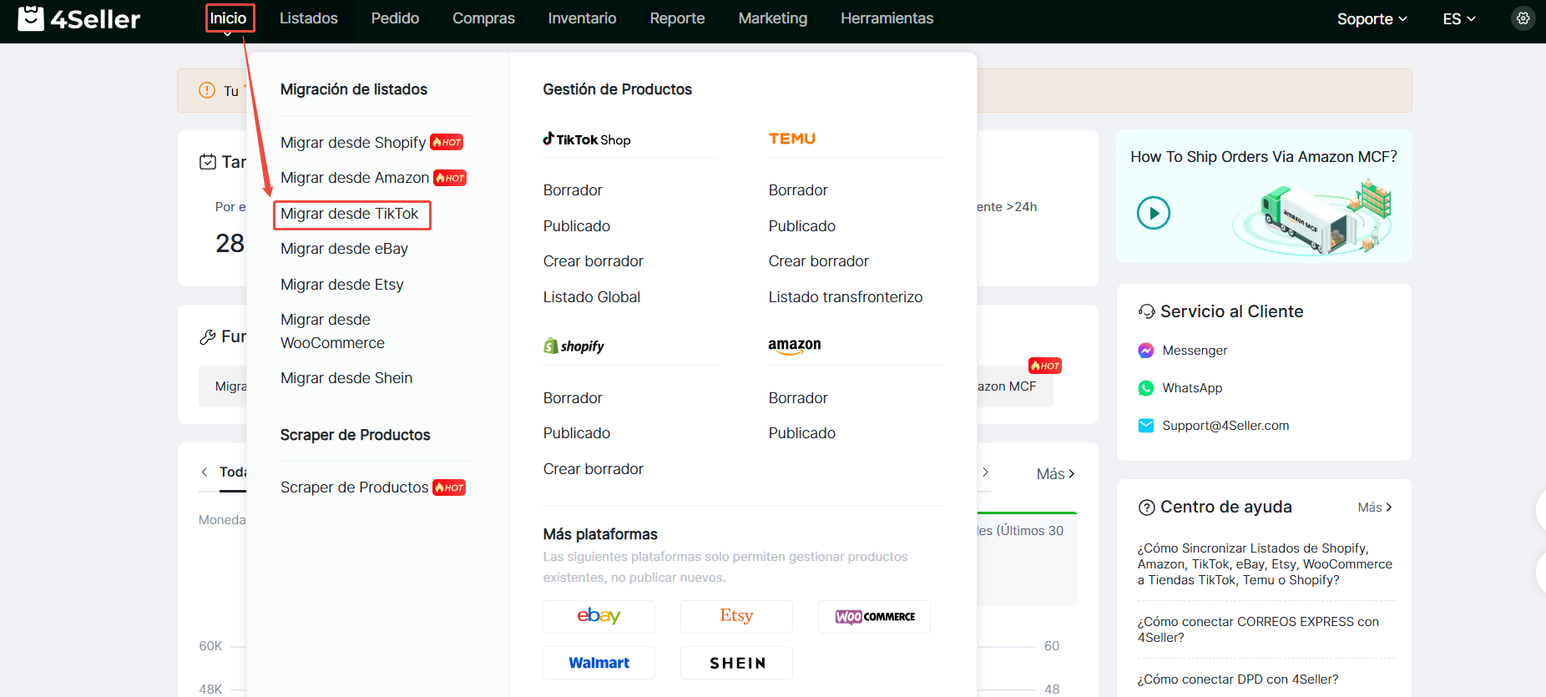Select the WooCommerce platform card
The width and height of the screenshot is (1546, 697).
coord(874,617)
